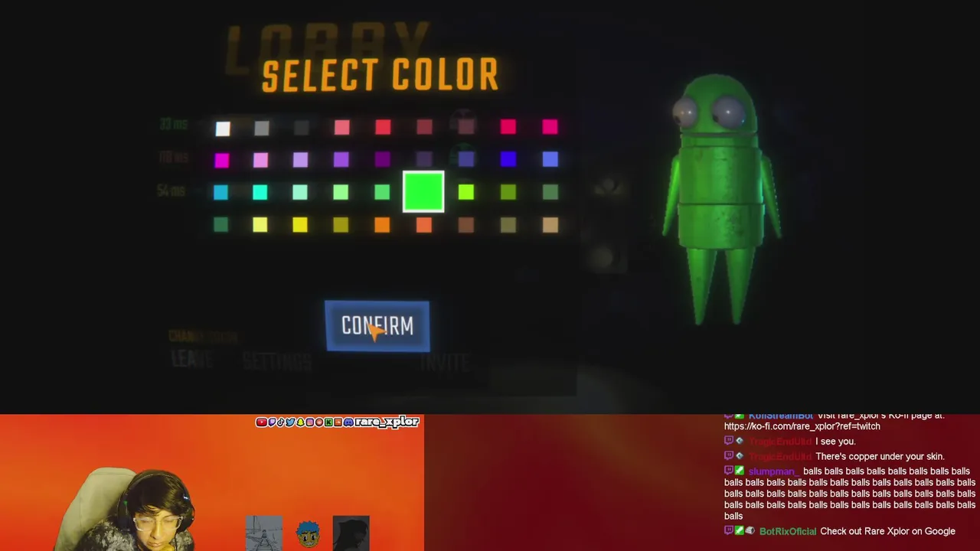This screenshot has width=980, height=551.
Task: Choose the medium gray swatch next to white
Action: 262,129
